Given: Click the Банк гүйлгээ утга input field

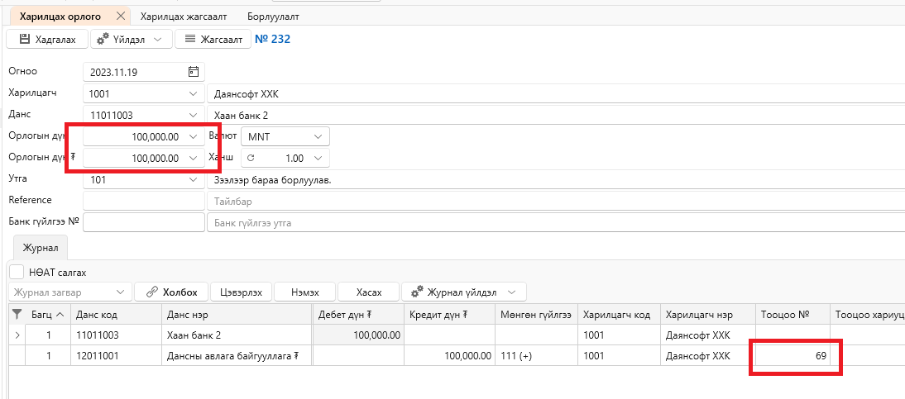Looking at the screenshot, I should [556, 222].
